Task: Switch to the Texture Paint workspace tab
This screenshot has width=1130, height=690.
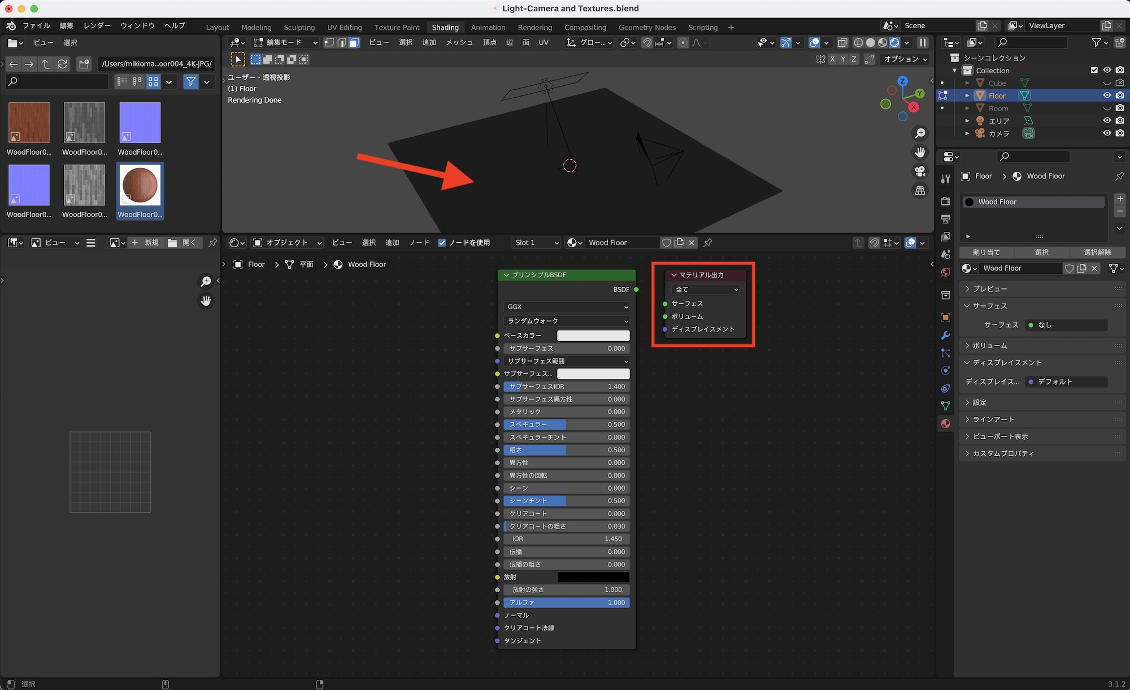Action: click(x=397, y=27)
